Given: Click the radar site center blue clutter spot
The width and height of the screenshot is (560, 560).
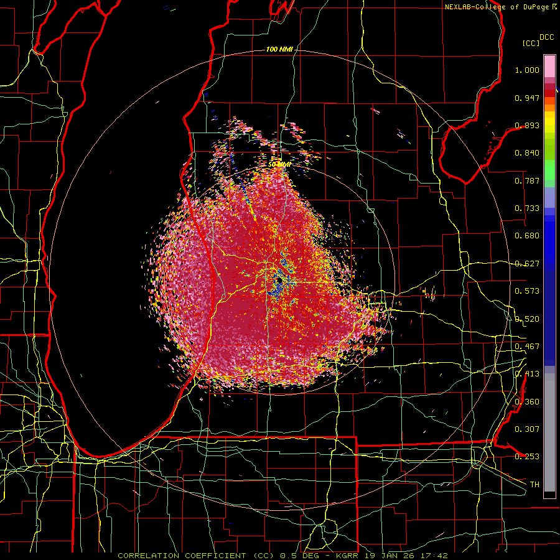Looking at the screenshot, I should [279, 282].
